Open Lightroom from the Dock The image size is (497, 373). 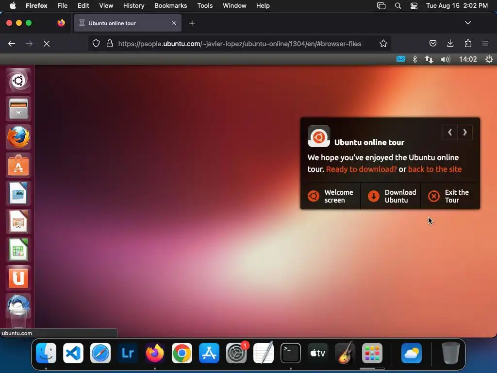click(x=128, y=353)
